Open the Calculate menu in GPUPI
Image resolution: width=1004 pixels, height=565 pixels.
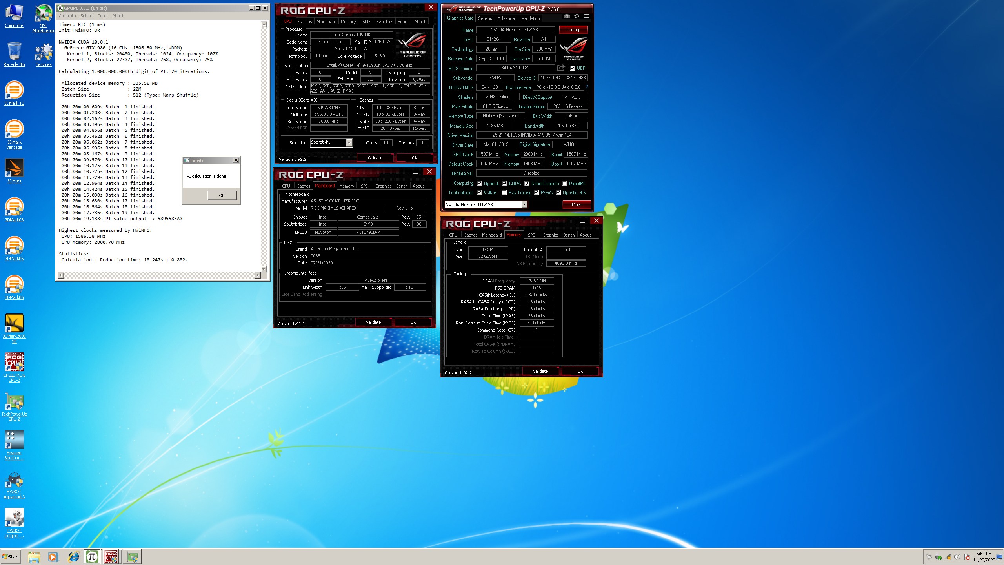(67, 16)
